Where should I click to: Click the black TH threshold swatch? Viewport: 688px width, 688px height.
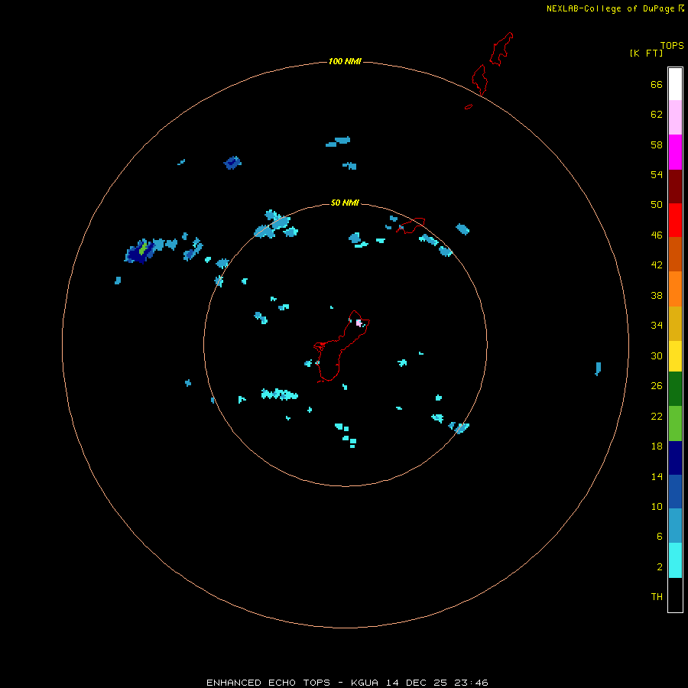pos(675,595)
